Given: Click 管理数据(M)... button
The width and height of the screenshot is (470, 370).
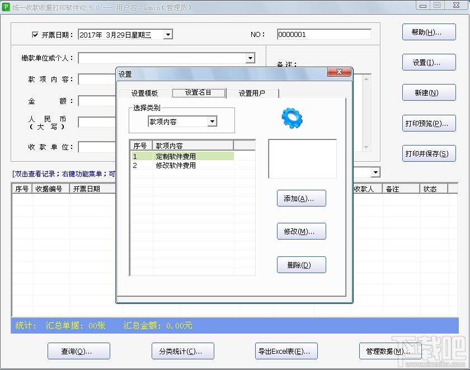Looking at the screenshot, I should 391,351.
